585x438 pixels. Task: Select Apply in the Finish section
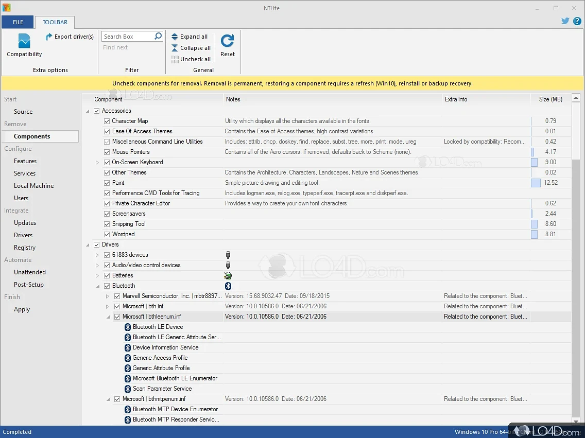pyautogui.click(x=22, y=309)
